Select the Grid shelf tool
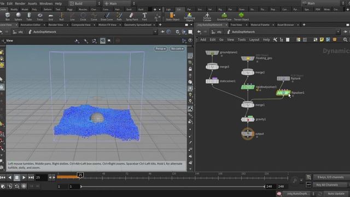 coord(51,16)
